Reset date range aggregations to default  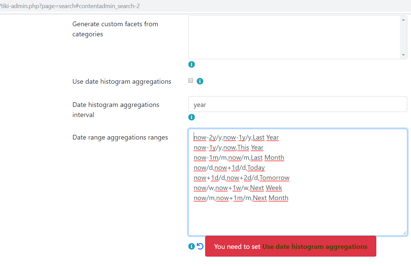[x=200, y=246]
